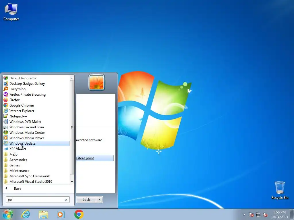294x220 pixels.
Task: Launch Windows Media Center icon
Action: click(x=6, y=132)
